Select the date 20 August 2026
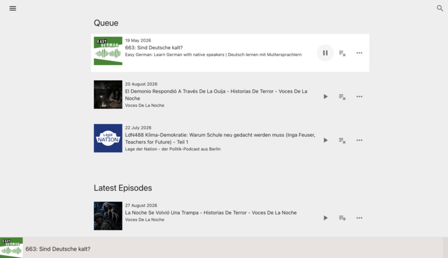Screen dimensions: 448x258 (x=141, y=84)
